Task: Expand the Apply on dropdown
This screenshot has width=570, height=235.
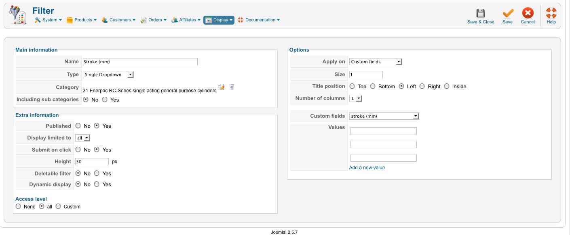Action: 376,62
